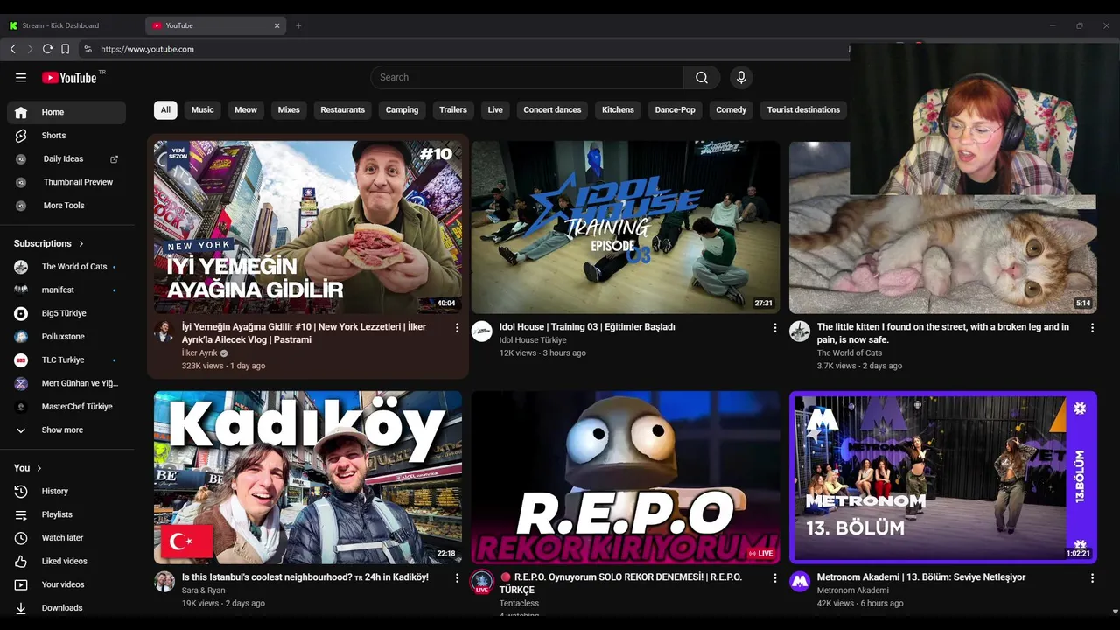Open Daily Ideas in sidebar
Viewport: 1120px width, 630px height.
click(x=66, y=159)
